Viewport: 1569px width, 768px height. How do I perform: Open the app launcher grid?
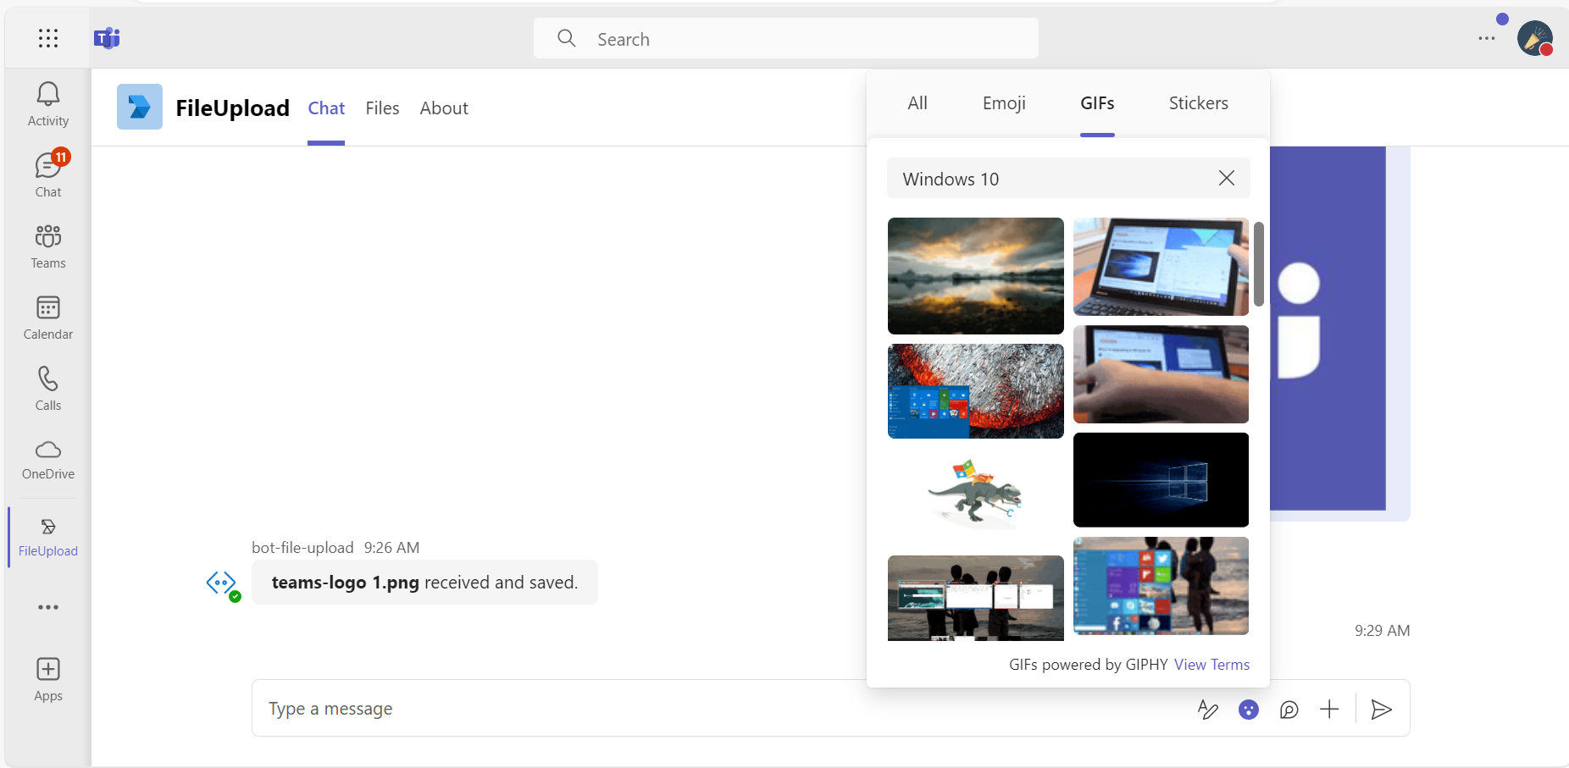coord(48,38)
